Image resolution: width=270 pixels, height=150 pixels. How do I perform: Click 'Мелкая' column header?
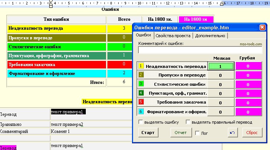[x=222, y=58]
